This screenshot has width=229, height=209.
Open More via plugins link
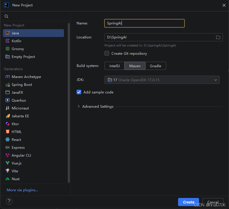(22, 190)
